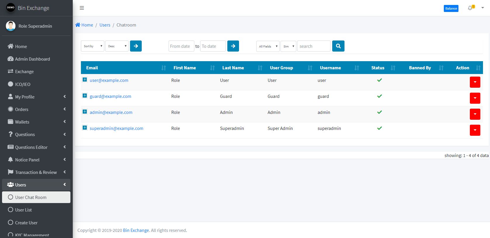This screenshot has width=490, height=238.
Task: Click the 'Super Admin' user group cell
Action: tap(280, 128)
